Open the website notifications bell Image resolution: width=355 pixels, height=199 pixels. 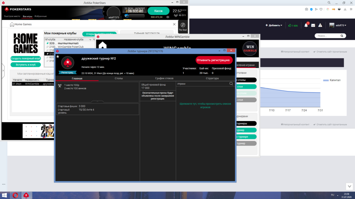coord(306,25)
